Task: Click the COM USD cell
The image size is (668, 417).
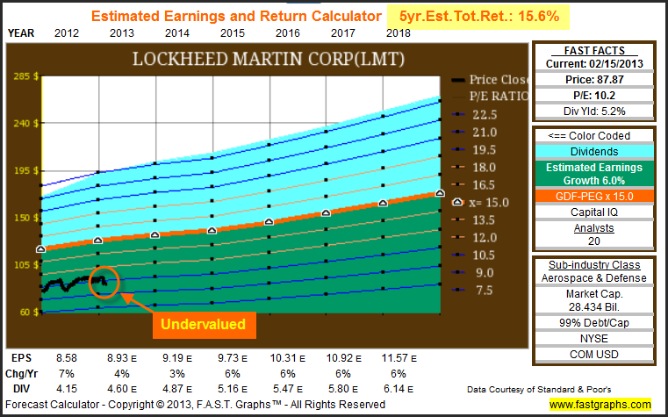Action: tap(594, 355)
